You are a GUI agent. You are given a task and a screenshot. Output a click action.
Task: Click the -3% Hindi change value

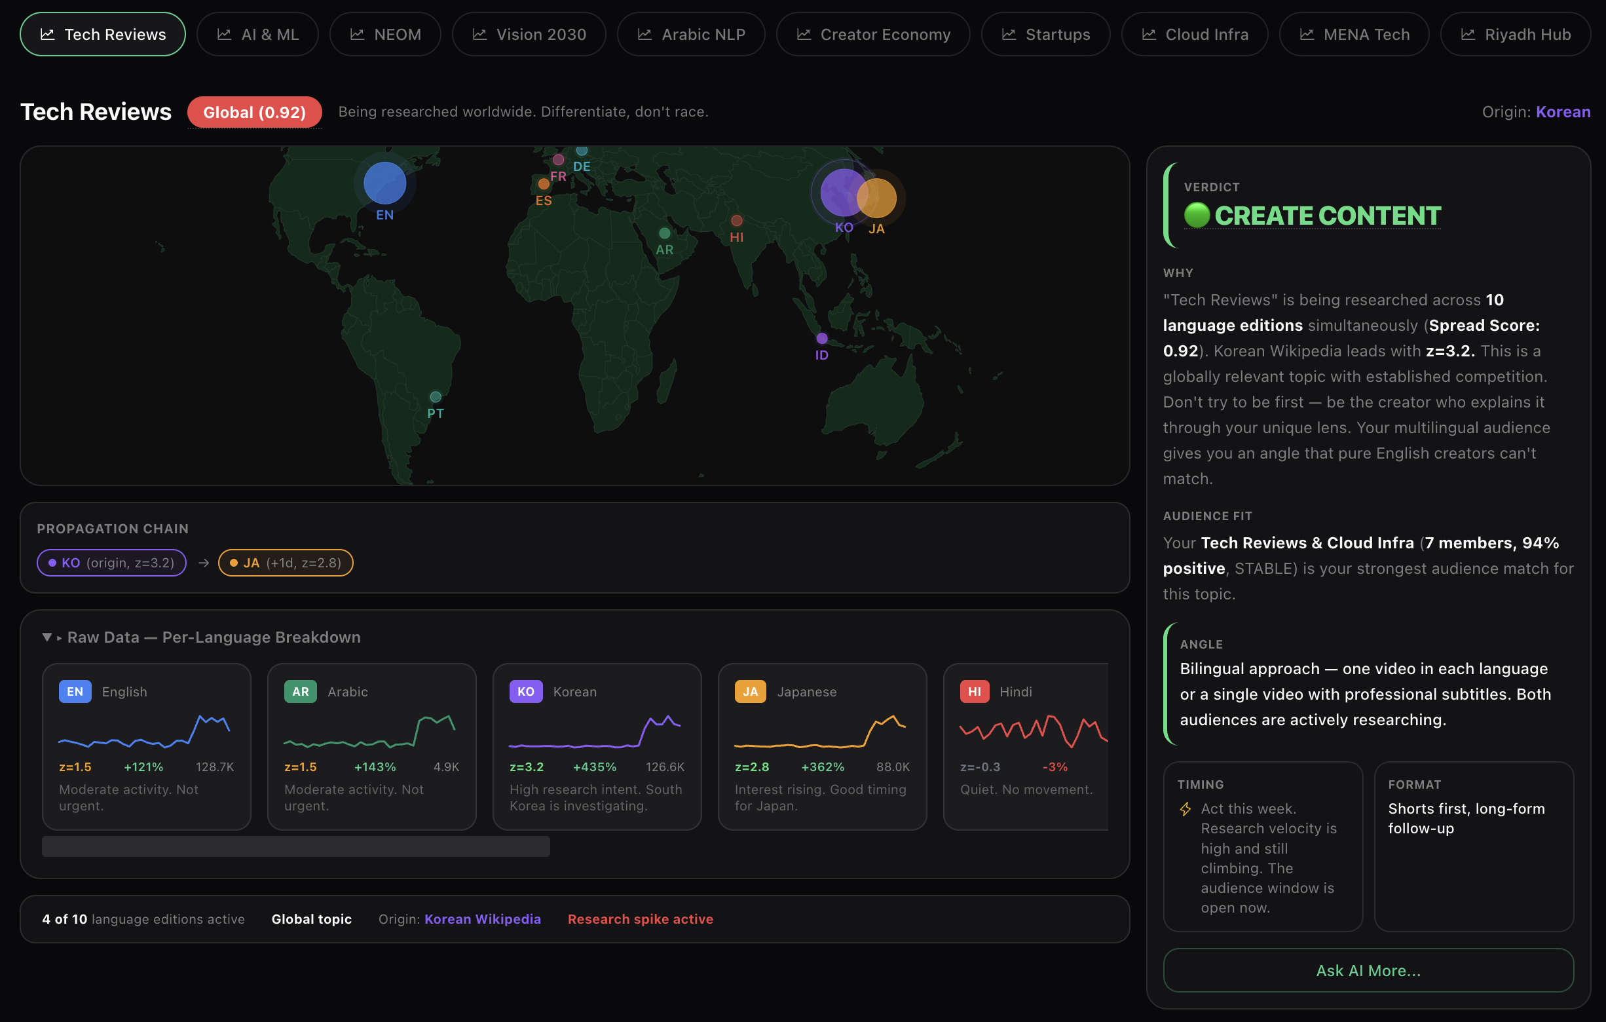[x=1055, y=766]
